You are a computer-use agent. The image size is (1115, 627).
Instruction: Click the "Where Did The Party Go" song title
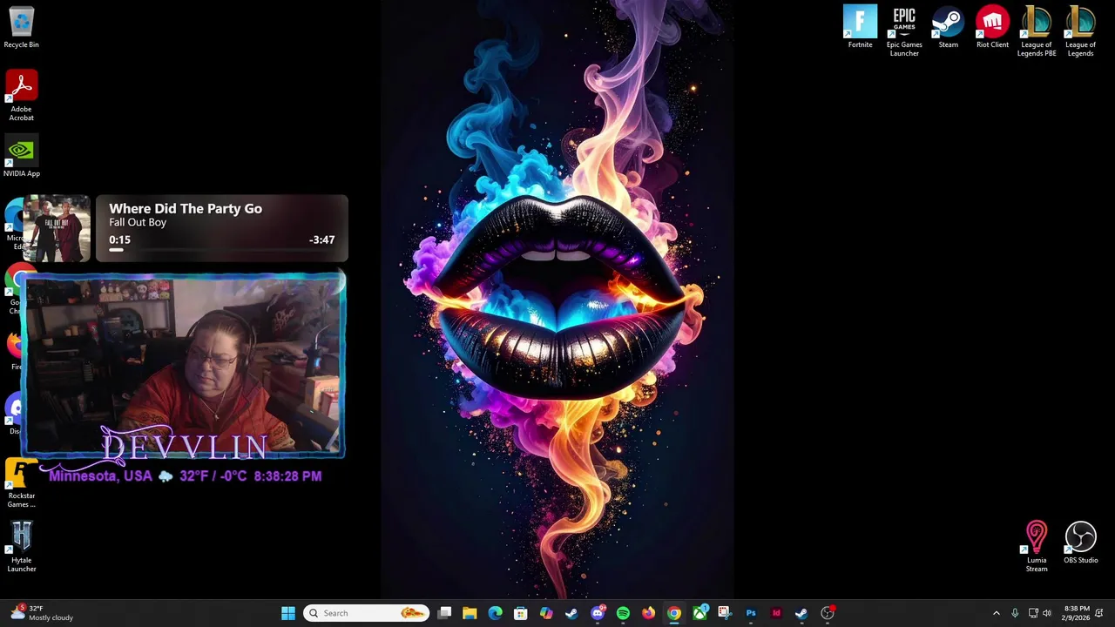point(186,209)
